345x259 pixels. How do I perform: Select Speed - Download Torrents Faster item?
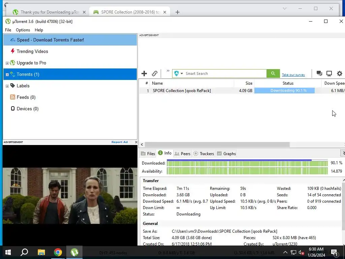(x=70, y=40)
